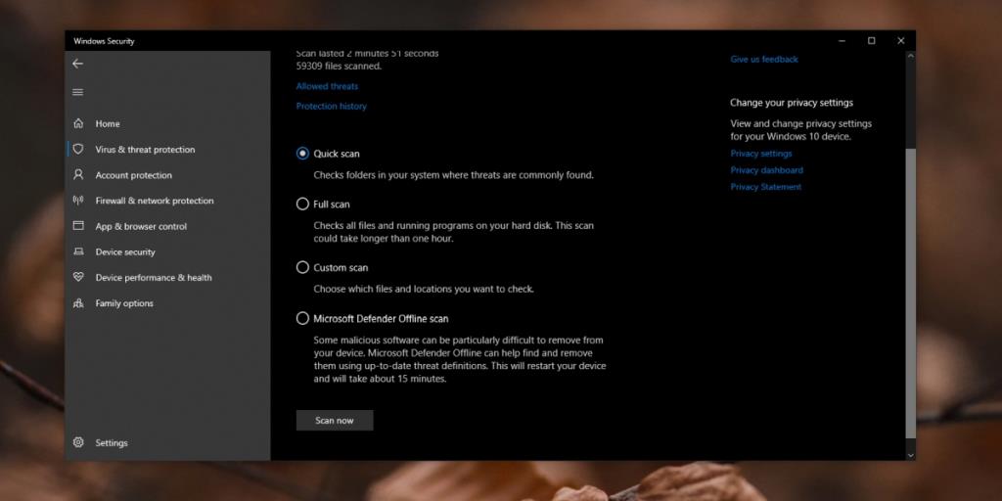Click the Account protection person icon
Image resolution: width=1002 pixels, height=501 pixels.
pyautogui.click(x=78, y=175)
